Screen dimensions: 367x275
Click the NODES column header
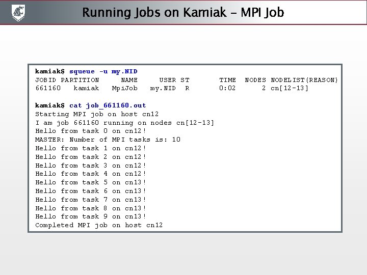click(255, 80)
